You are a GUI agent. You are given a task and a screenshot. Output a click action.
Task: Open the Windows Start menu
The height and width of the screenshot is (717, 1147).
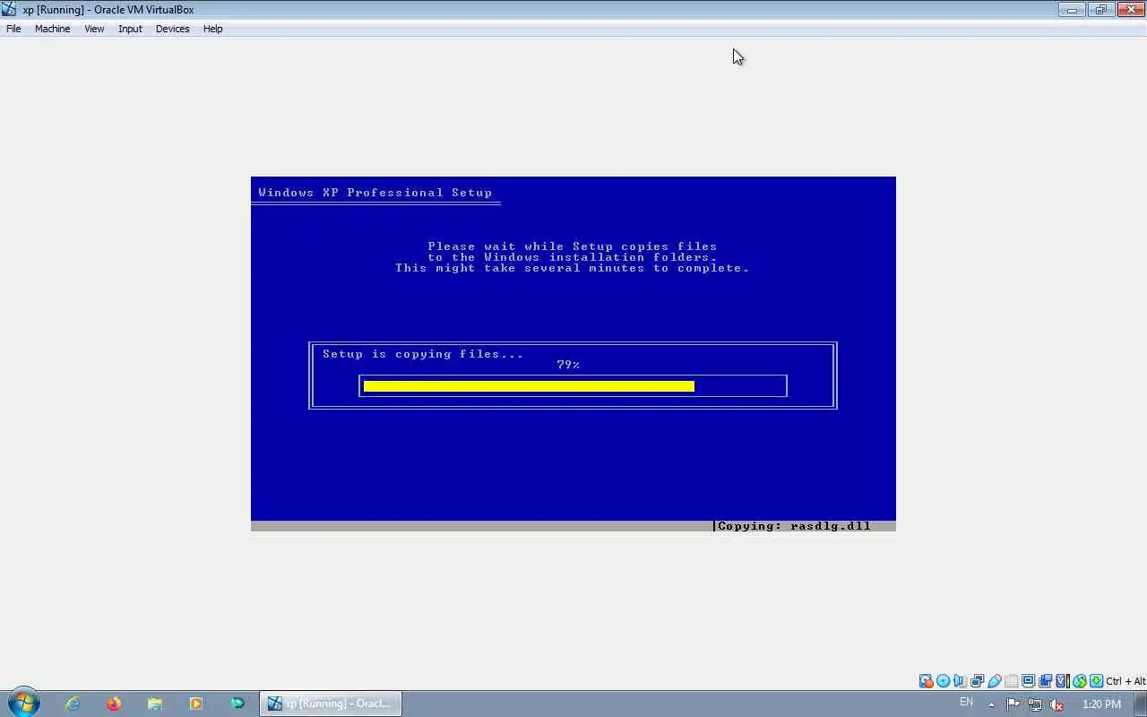[x=22, y=704]
